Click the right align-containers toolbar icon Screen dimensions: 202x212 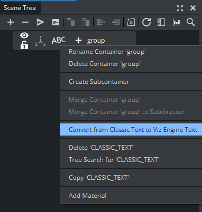(116, 22)
